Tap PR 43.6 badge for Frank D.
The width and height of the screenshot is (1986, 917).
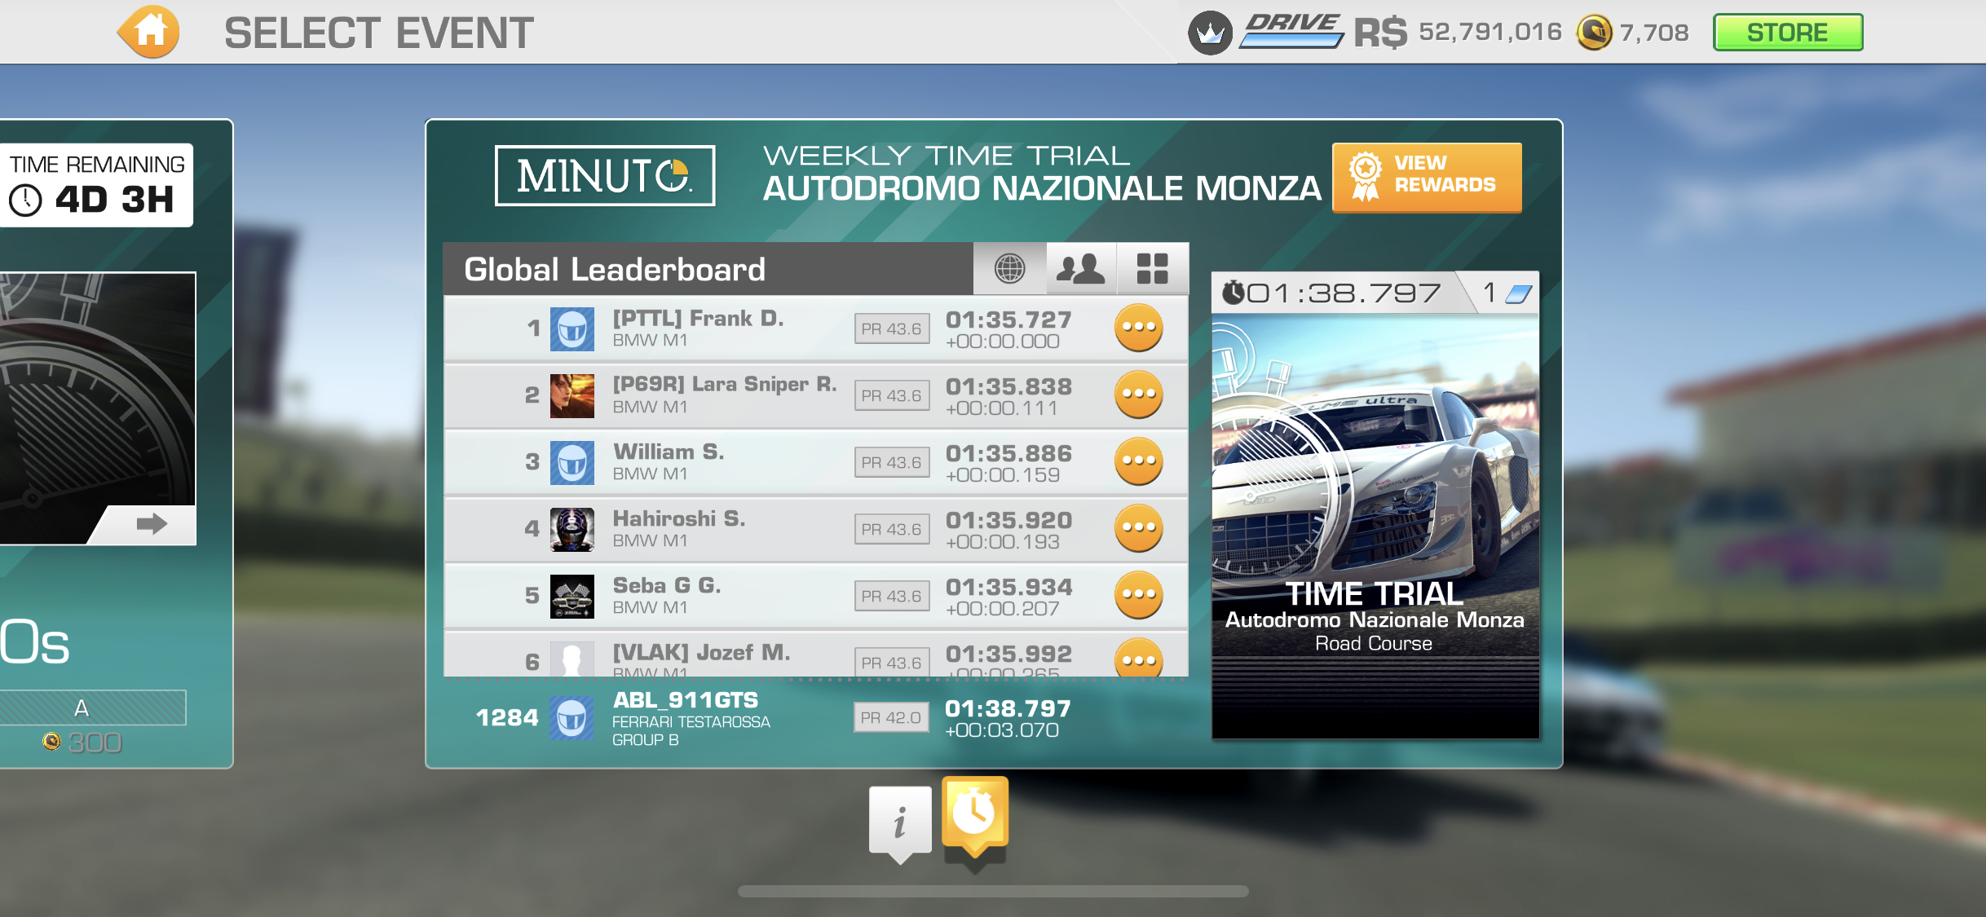892,328
